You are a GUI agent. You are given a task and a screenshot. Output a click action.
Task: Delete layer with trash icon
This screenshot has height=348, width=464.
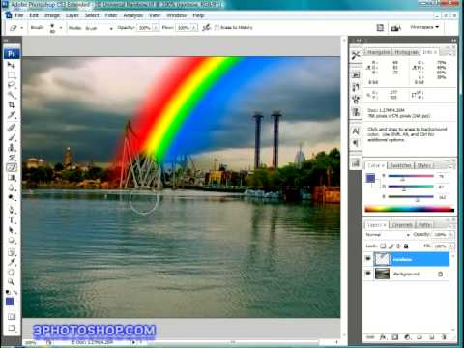pos(444,337)
